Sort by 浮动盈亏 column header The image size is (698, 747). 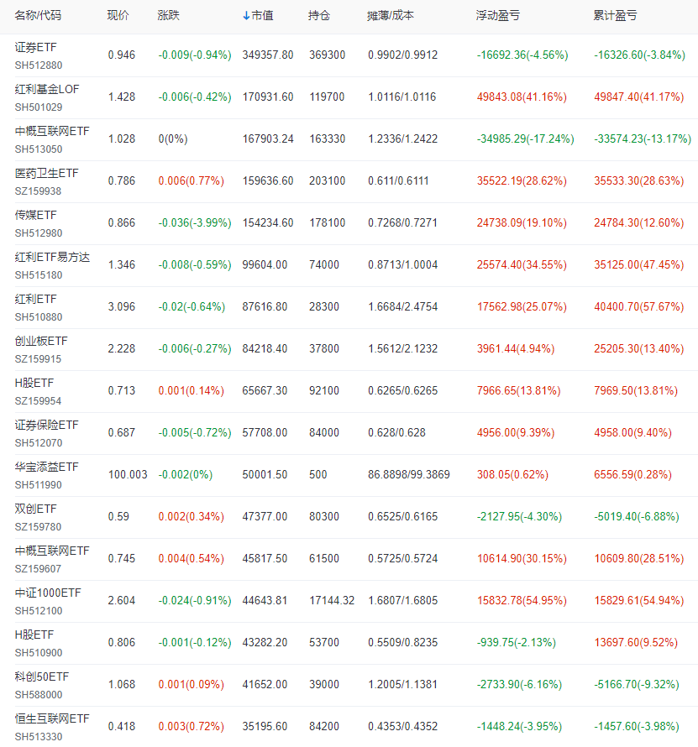[498, 15]
